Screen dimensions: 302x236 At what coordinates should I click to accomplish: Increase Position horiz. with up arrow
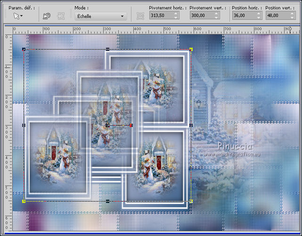point(259,14)
